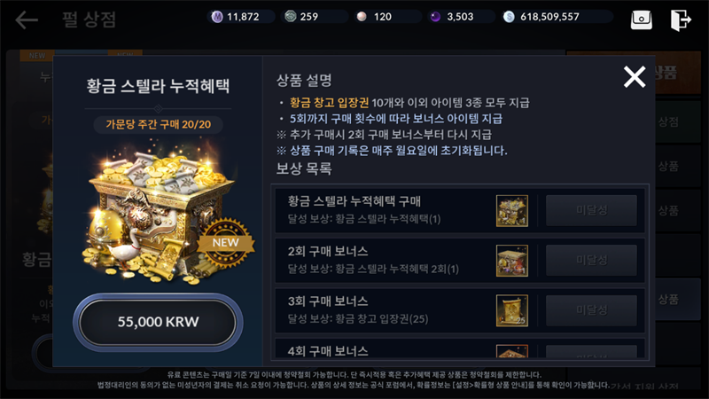The width and height of the screenshot is (709, 399).
Task: Close the product details popup
Action: coord(635,76)
